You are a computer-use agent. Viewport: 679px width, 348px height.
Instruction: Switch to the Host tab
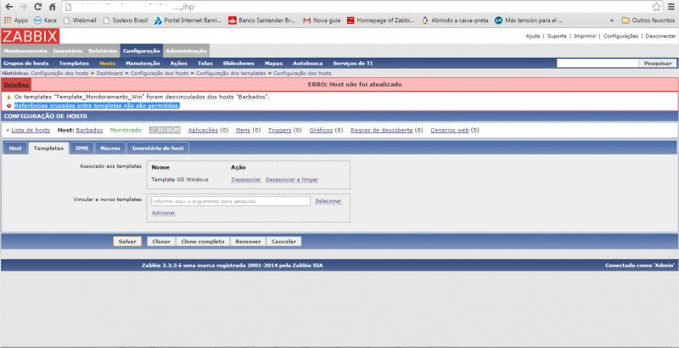click(x=15, y=149)
